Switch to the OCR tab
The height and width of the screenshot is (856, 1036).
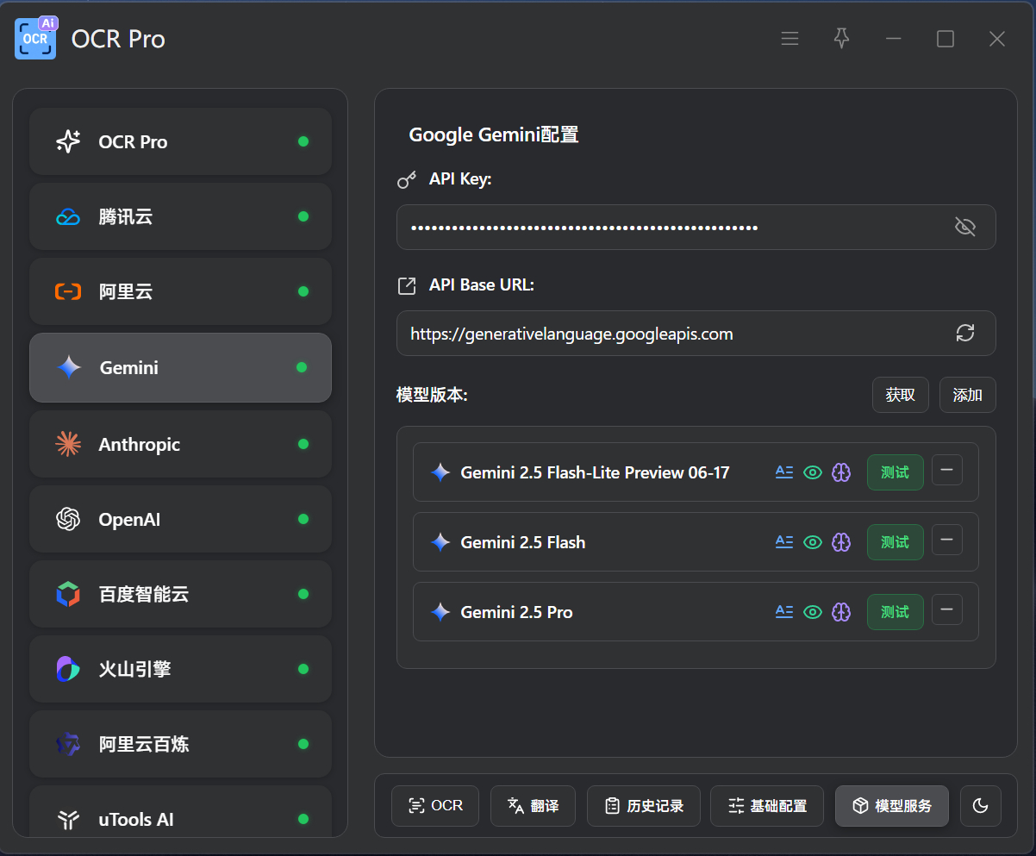[x=435, y=806]
